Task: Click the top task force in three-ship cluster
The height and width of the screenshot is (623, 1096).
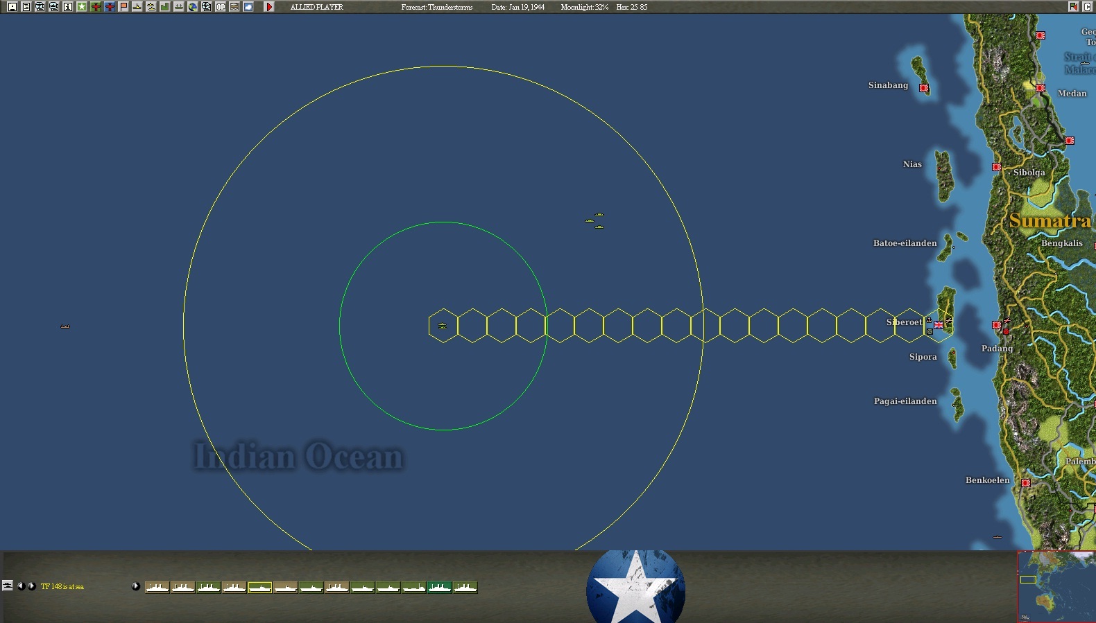Action: tap(599, 215)
